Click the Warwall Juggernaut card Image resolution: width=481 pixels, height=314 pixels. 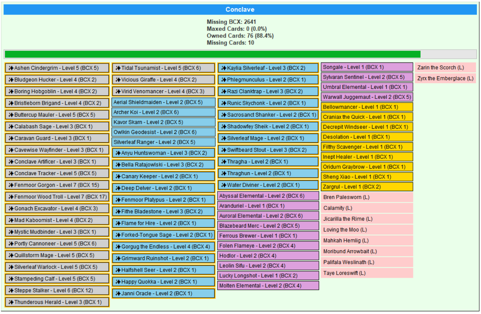coord(367,97)
